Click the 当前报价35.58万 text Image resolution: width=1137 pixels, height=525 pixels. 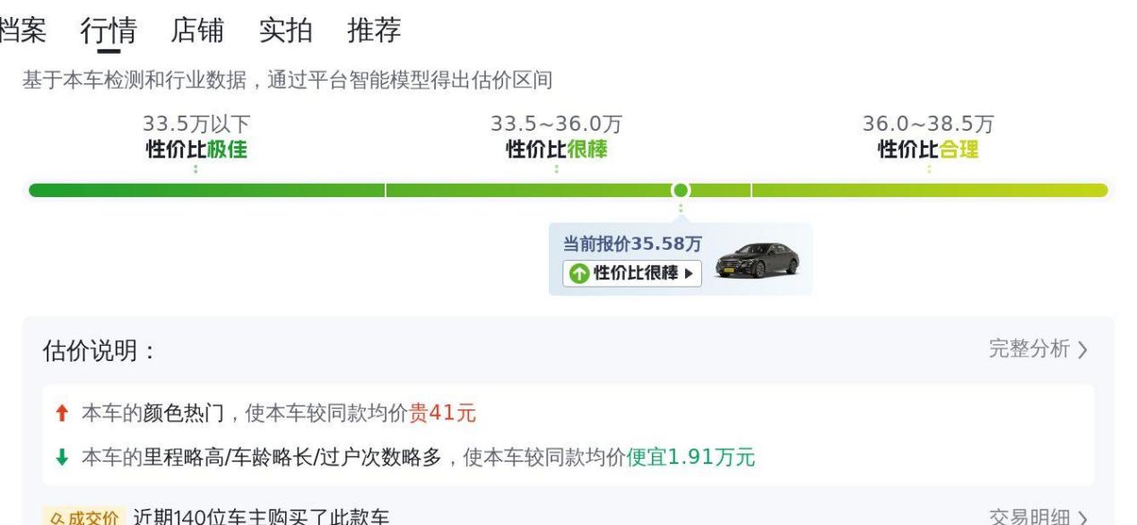click(x=632, y=244)
